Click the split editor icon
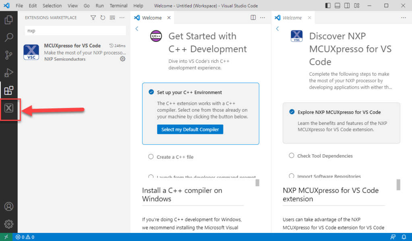 [253, 18]
